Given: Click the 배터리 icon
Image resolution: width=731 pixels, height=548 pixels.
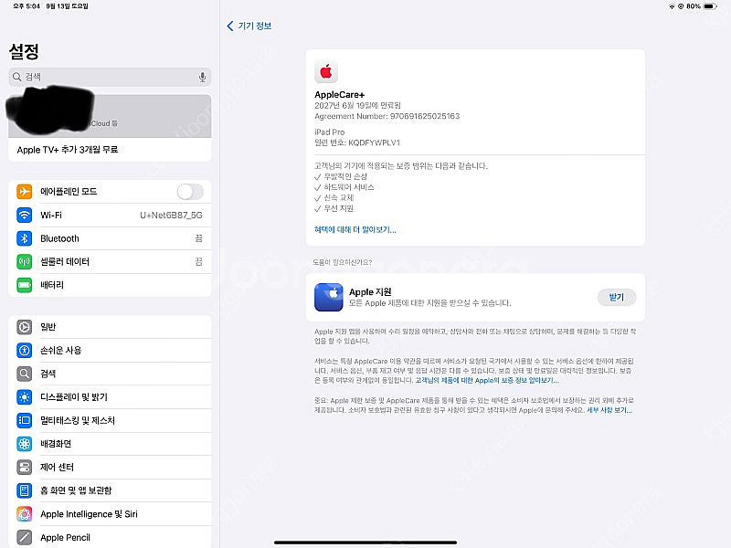Looking at the screenshot, I should tap(25, 285).
